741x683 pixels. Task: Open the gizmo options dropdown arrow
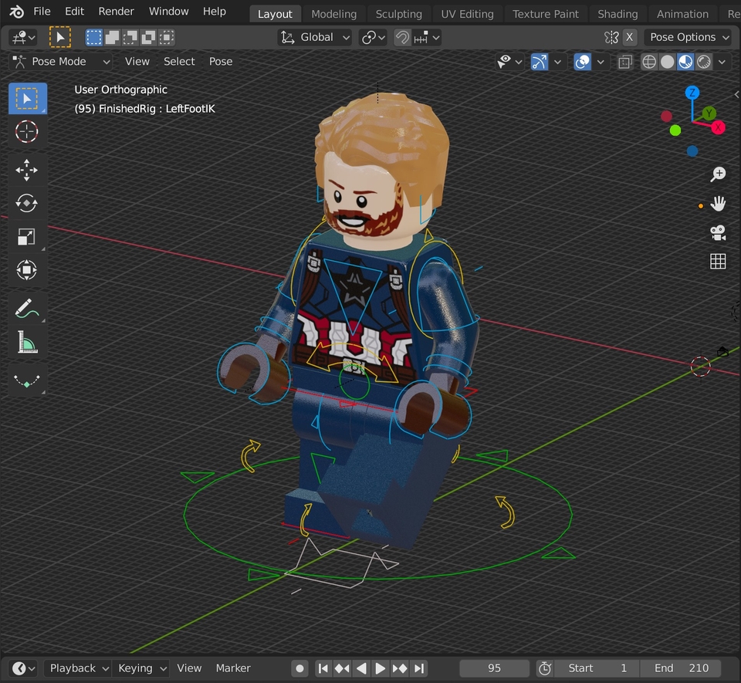coord(557,62)
